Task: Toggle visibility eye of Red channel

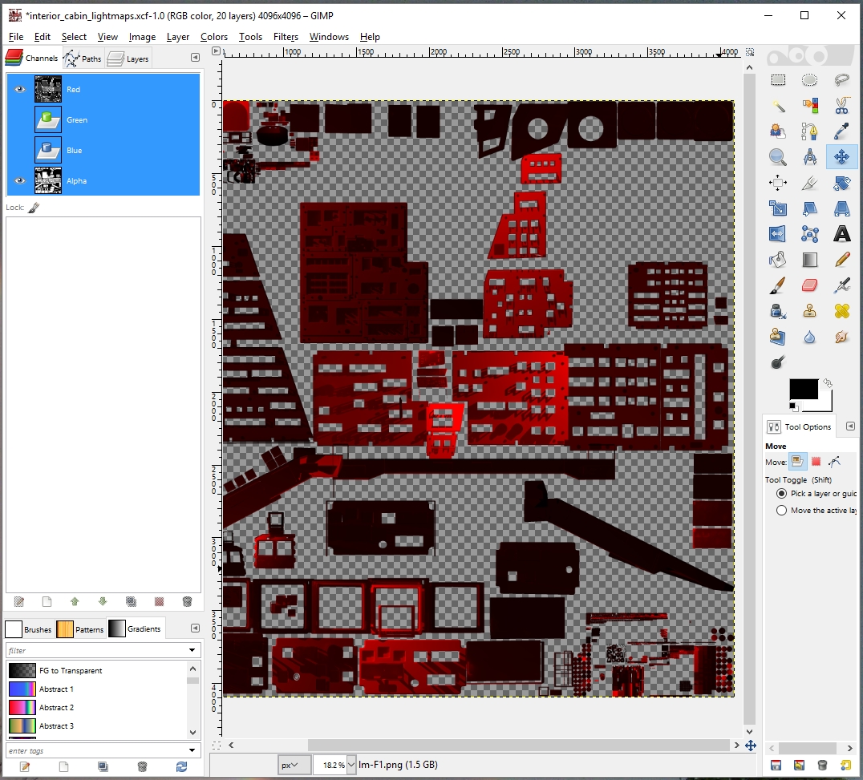Action: coord(20,90)
